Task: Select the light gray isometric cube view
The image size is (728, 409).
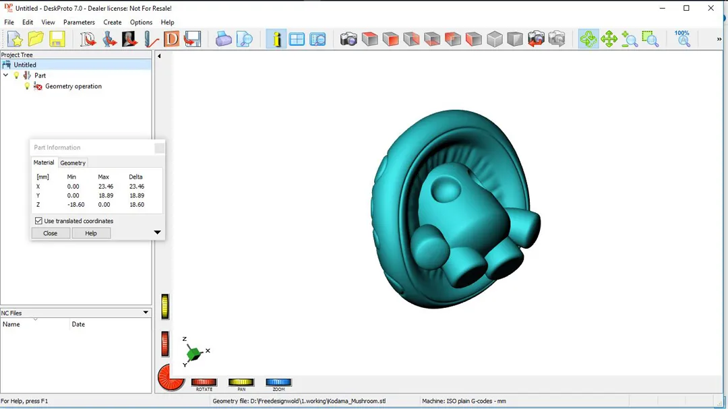Action: (495, 39)
